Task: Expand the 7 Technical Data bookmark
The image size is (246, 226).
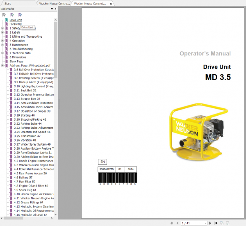Action: click(x=2, y=53)
